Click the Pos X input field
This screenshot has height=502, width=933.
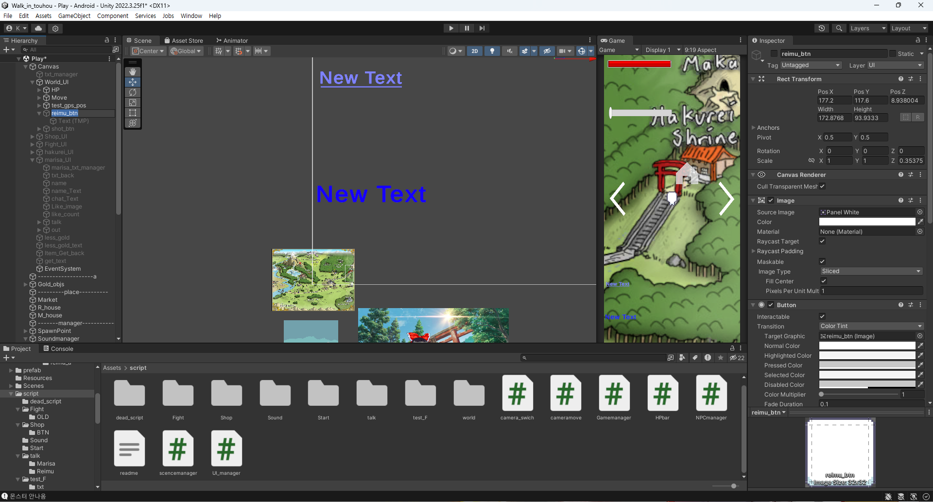click(834, 101)
